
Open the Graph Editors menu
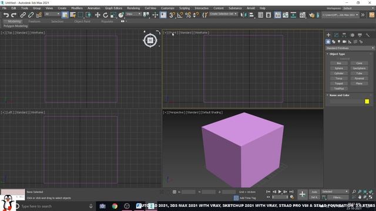113,8
